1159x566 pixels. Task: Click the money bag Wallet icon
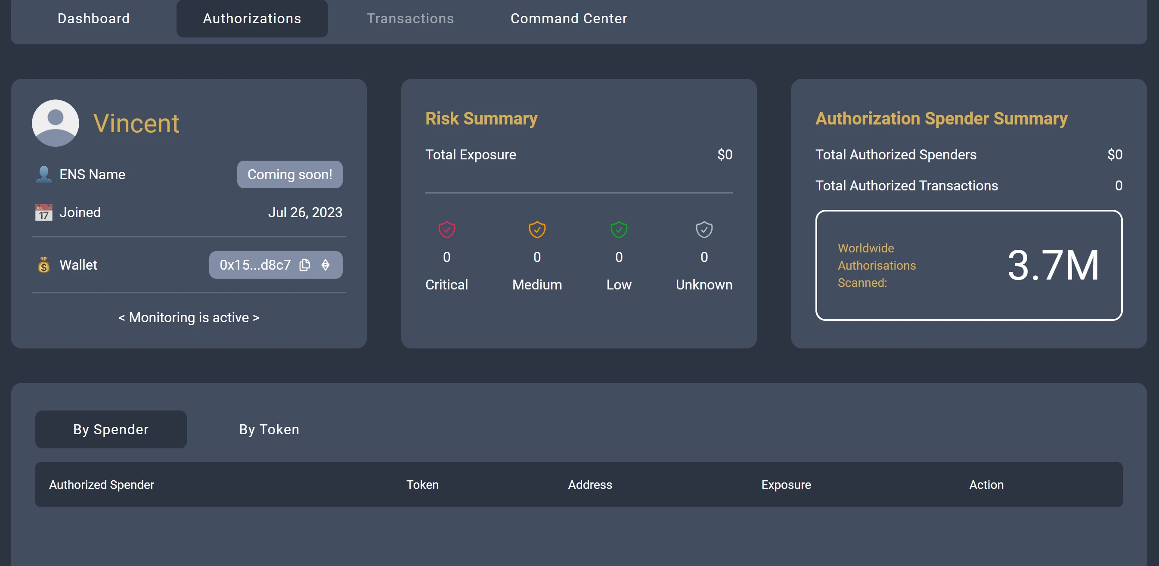coord(43,265)
